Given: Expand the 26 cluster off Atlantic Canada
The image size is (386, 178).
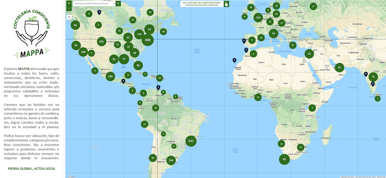Looking at the screenshot, I should pyautogui.click(x=163, y=31).
